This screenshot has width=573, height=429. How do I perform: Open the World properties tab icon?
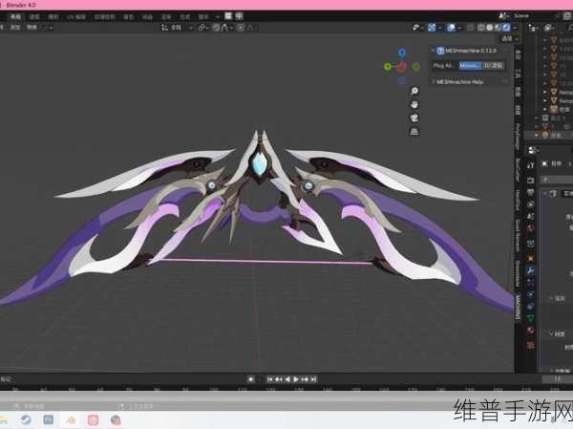pos(531,229)
